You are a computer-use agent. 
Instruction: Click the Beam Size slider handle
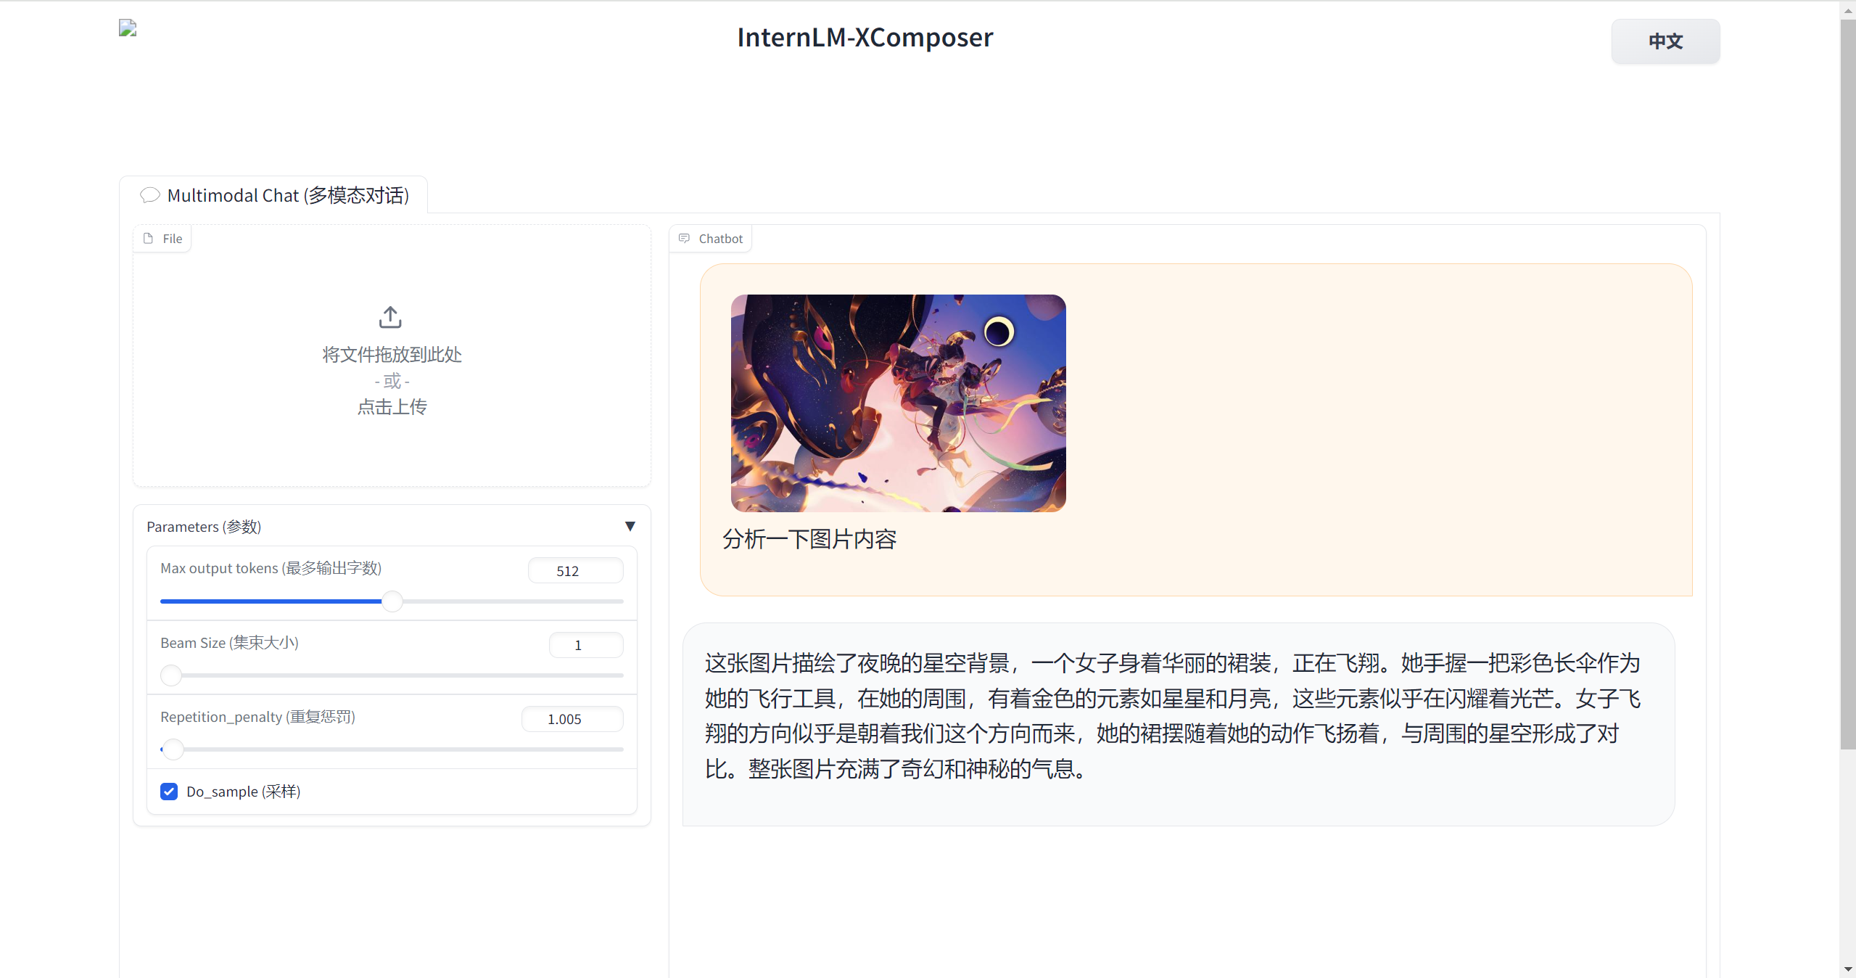[x=171, y=675]
